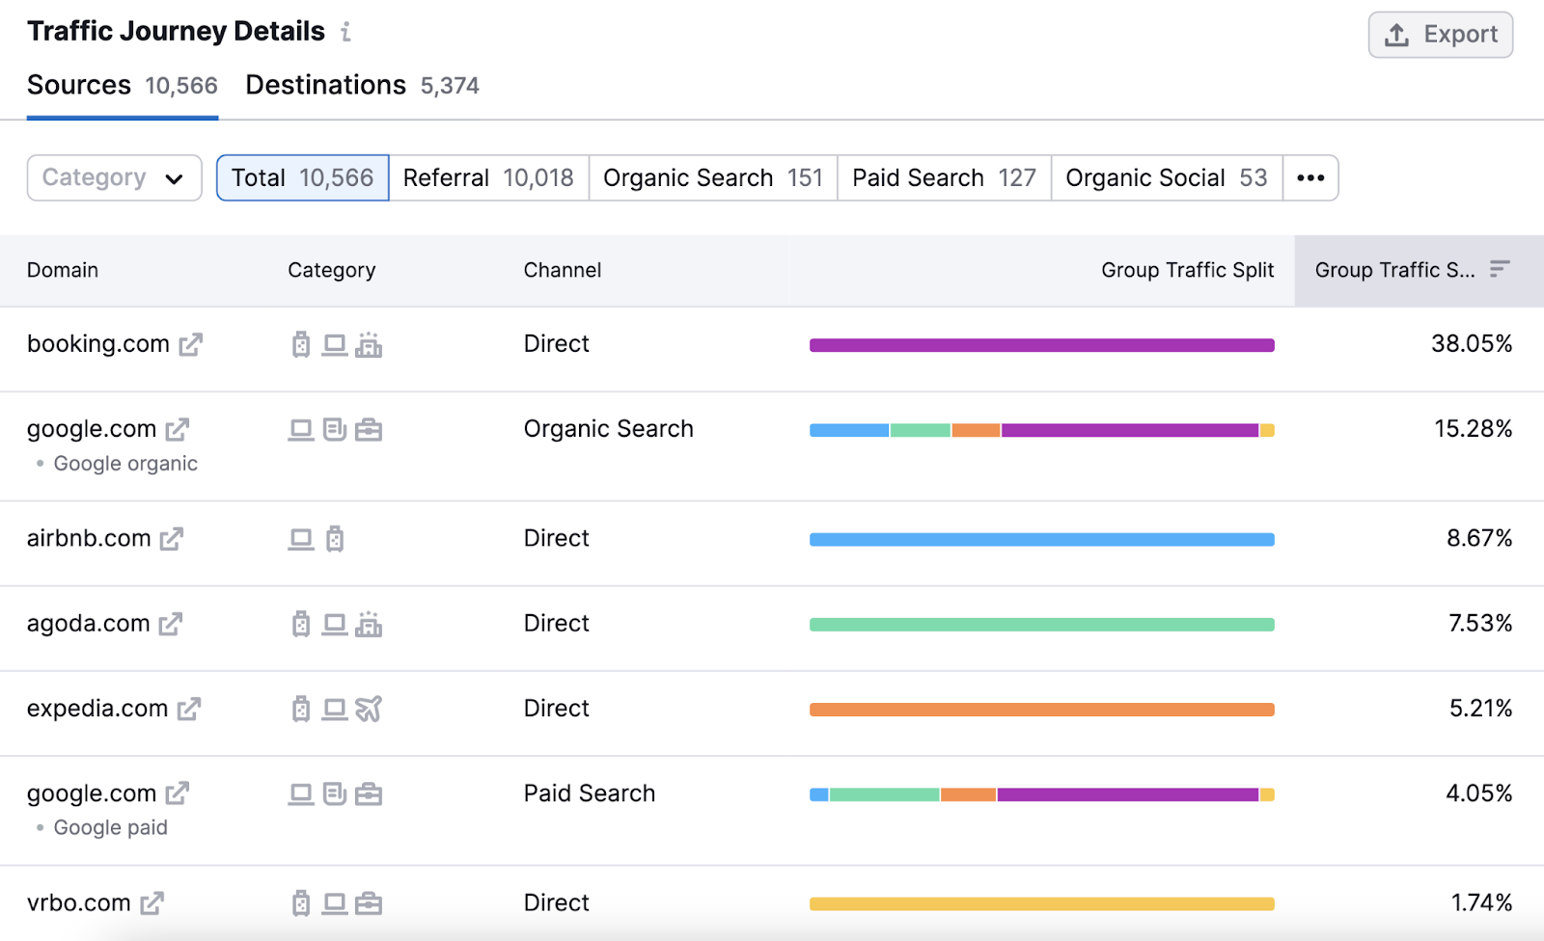Select the Sources tab

pyautogui.click(x=79, y=85)
